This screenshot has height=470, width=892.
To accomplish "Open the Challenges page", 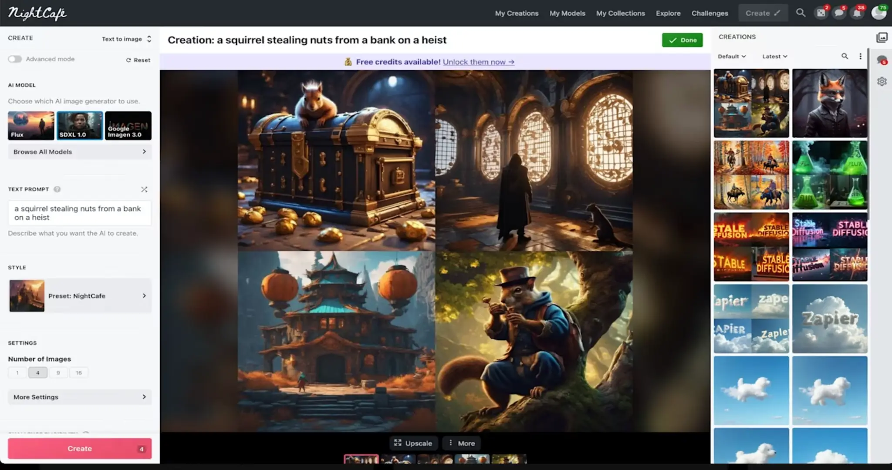I will pyautogui.click(x=710, y=13).
